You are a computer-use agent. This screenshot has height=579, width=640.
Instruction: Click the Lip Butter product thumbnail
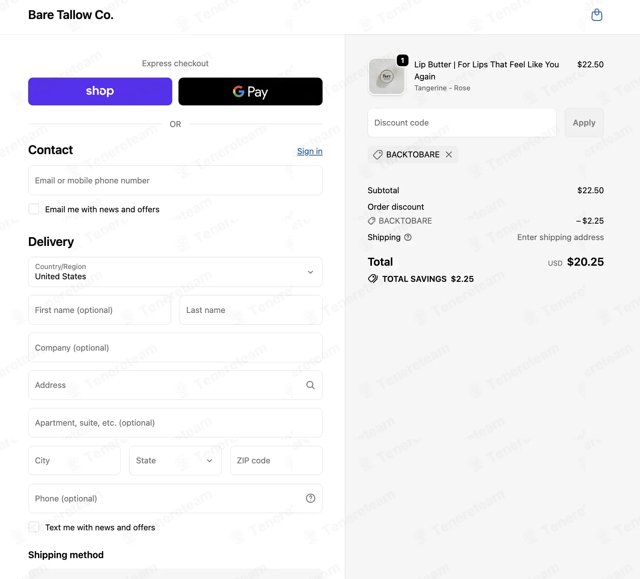(387, 76)
